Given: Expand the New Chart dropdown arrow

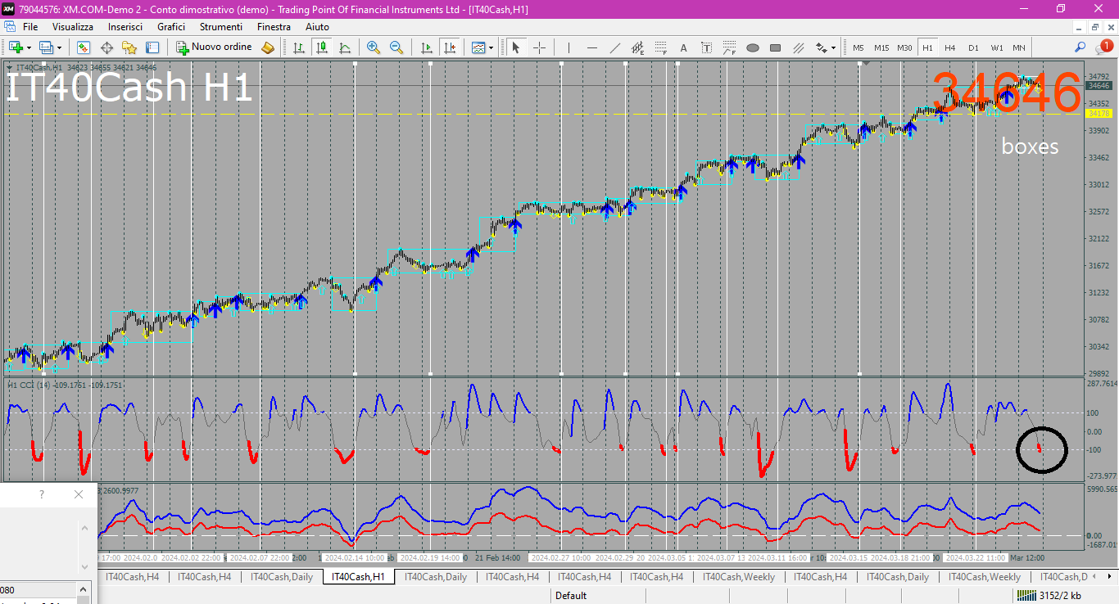Looking at the screenshot, I should pyautogui.click(x=29, y=47).
